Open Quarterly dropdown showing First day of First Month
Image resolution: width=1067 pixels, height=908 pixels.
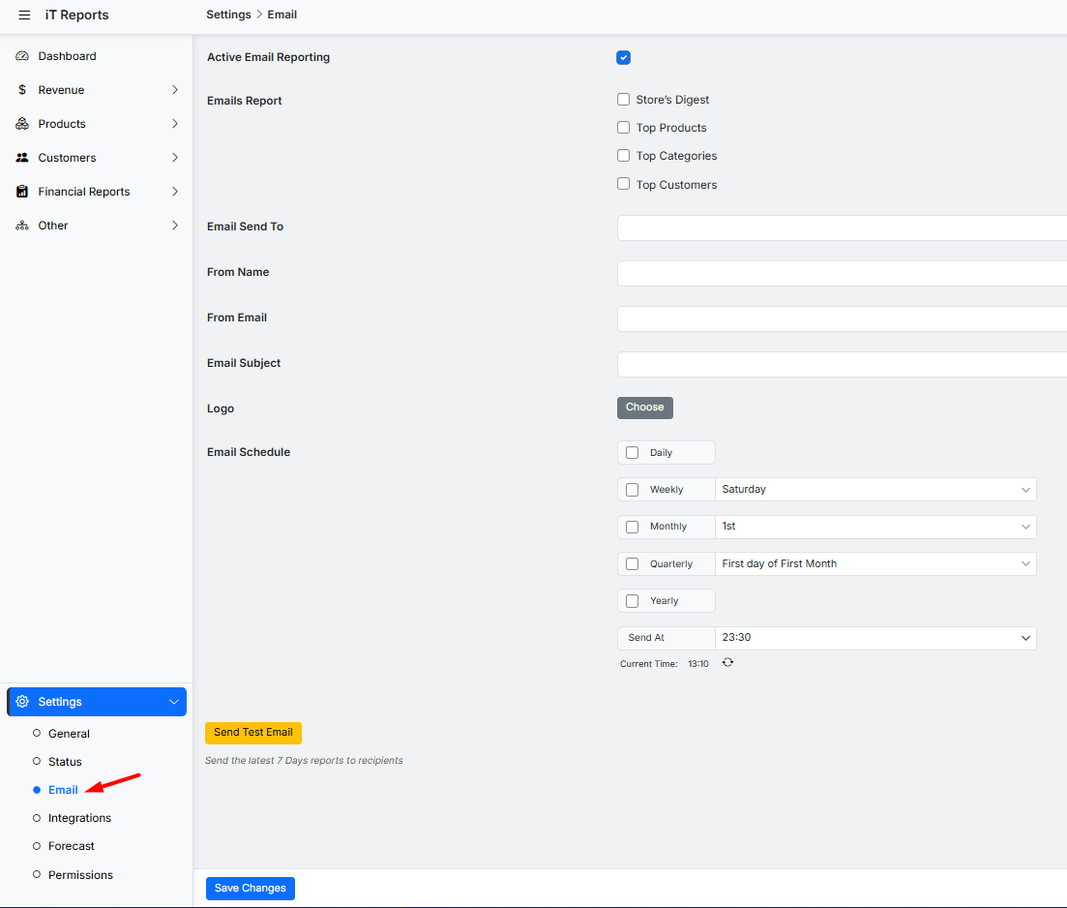coord(874,564)
